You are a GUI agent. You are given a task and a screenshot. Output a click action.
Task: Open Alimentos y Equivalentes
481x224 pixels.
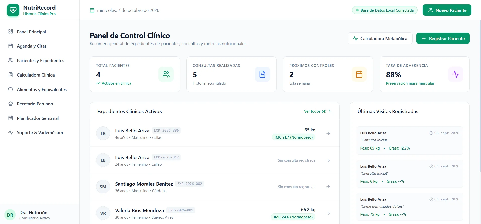[40, 89]
